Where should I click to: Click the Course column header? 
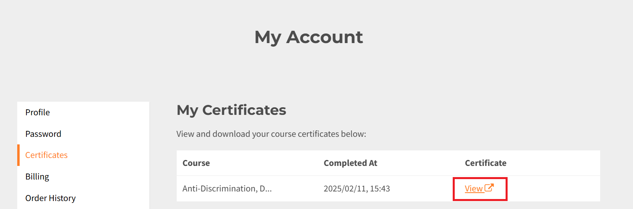[196, 163]
